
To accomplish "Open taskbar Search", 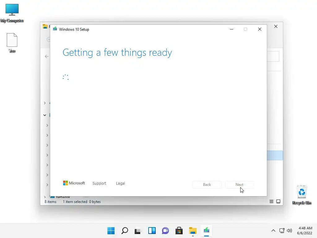I will 124,231.
